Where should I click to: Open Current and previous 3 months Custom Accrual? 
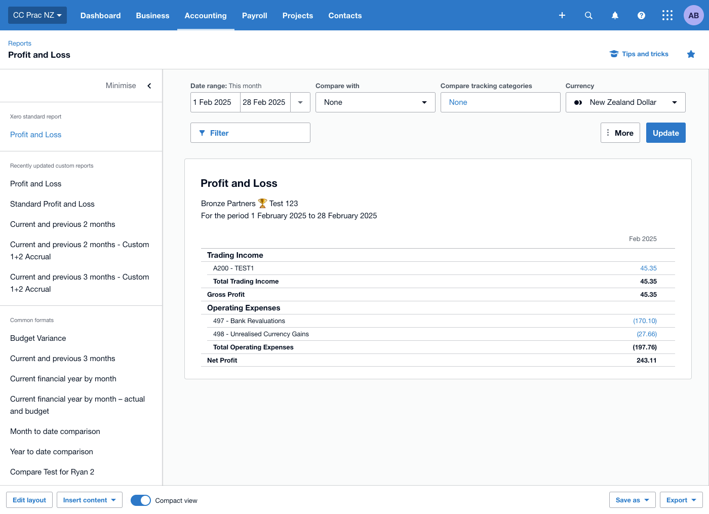click(80, 283)
